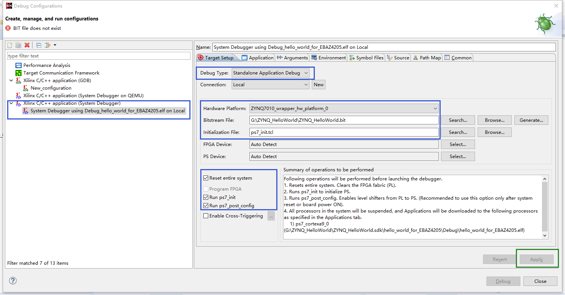Open the Connection dropdown
The height and width of the screenshot is (295, 565).
(271, 85)
